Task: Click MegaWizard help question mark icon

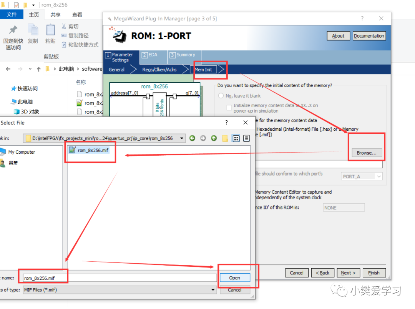Action: 362,18
